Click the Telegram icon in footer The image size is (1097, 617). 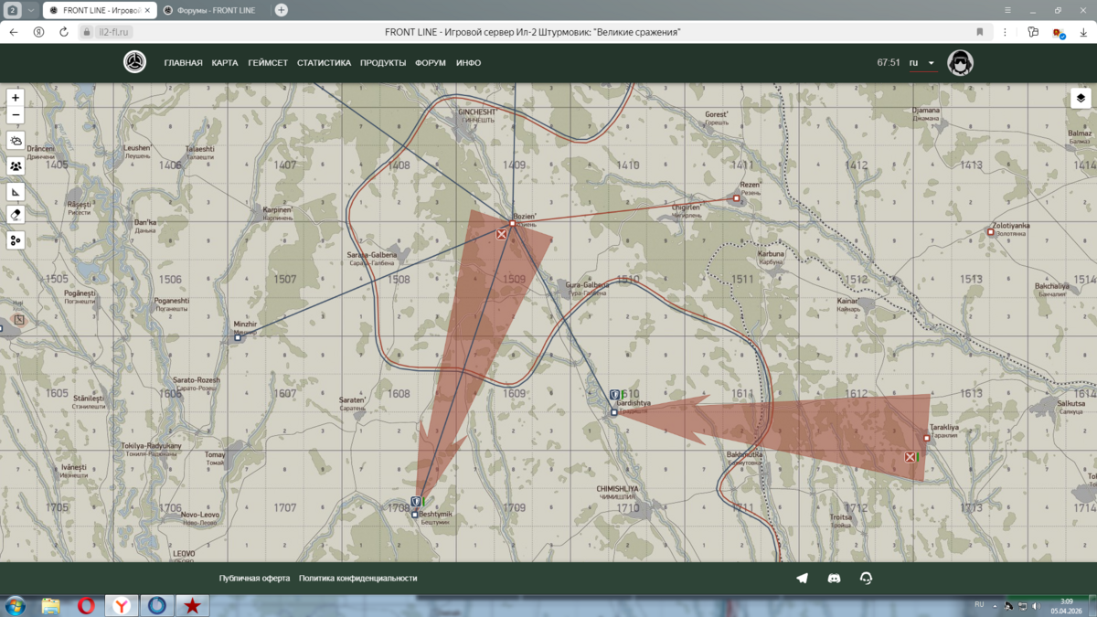coord(802,578)
